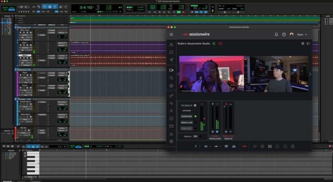The width and height of the screenshot is (333, 182).
Task: Open the Sessionwire hamburger menu
Action: tap(171, 34)
